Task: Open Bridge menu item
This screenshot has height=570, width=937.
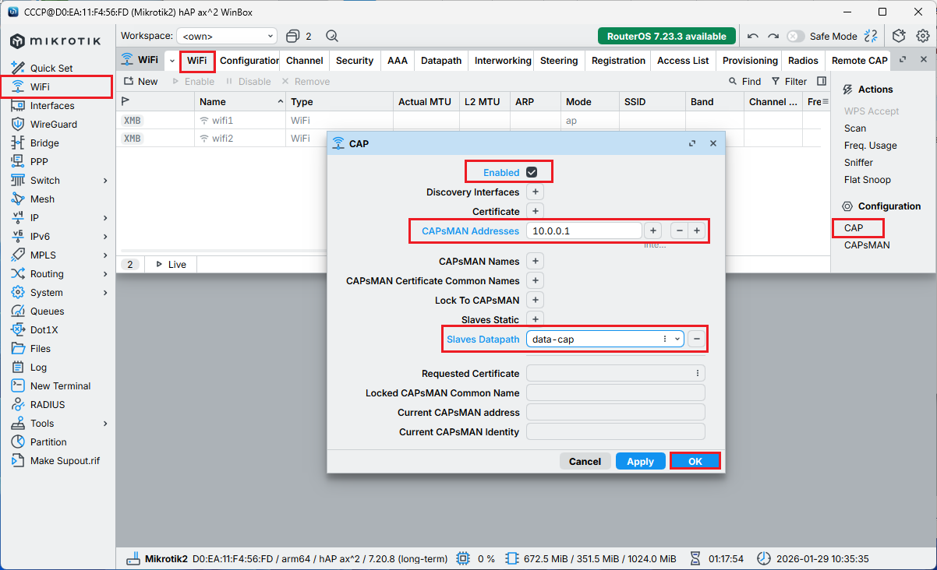Action: click(x=44, y=142)
